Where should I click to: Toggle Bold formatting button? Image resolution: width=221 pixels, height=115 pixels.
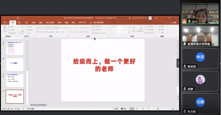coord(38,32)
